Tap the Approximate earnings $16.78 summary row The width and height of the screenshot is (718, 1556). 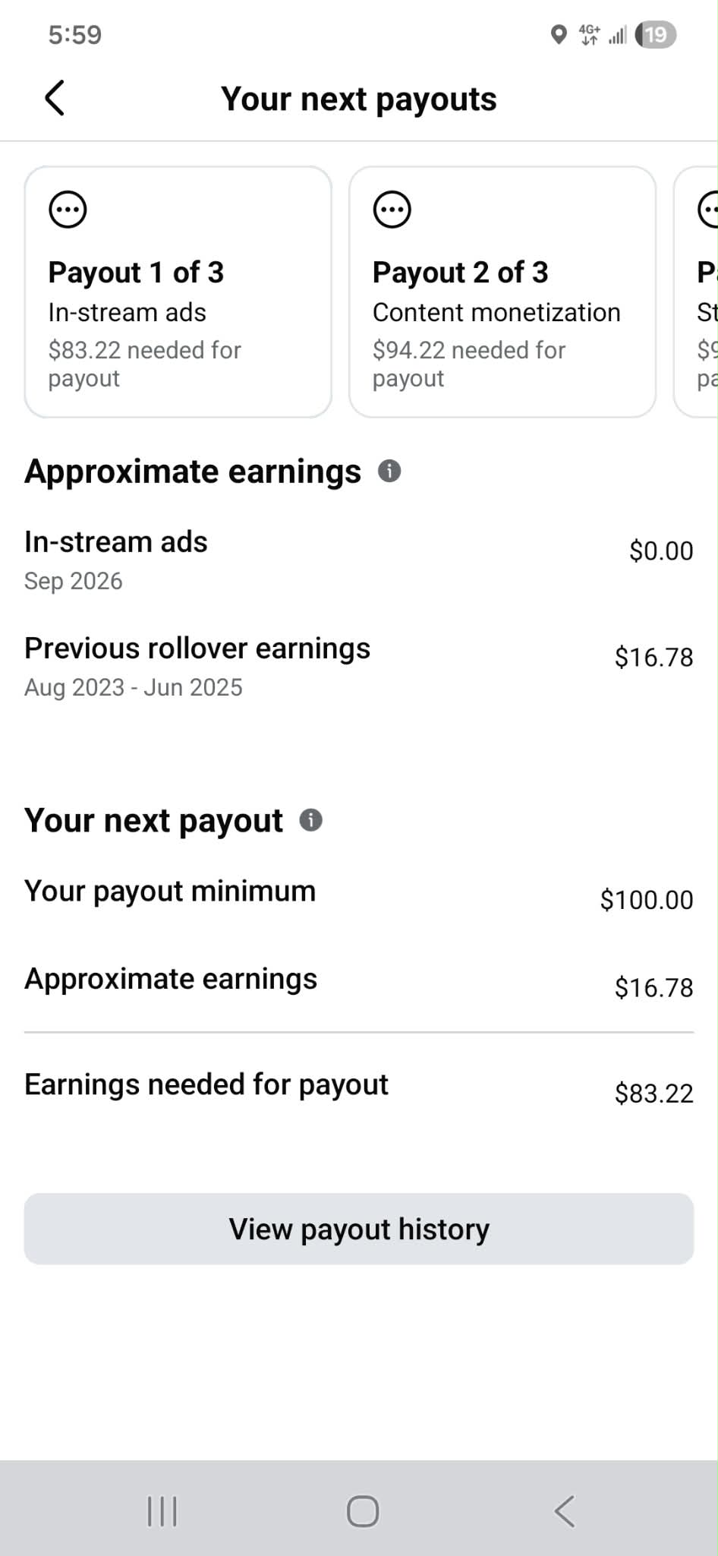click(359, 983)
